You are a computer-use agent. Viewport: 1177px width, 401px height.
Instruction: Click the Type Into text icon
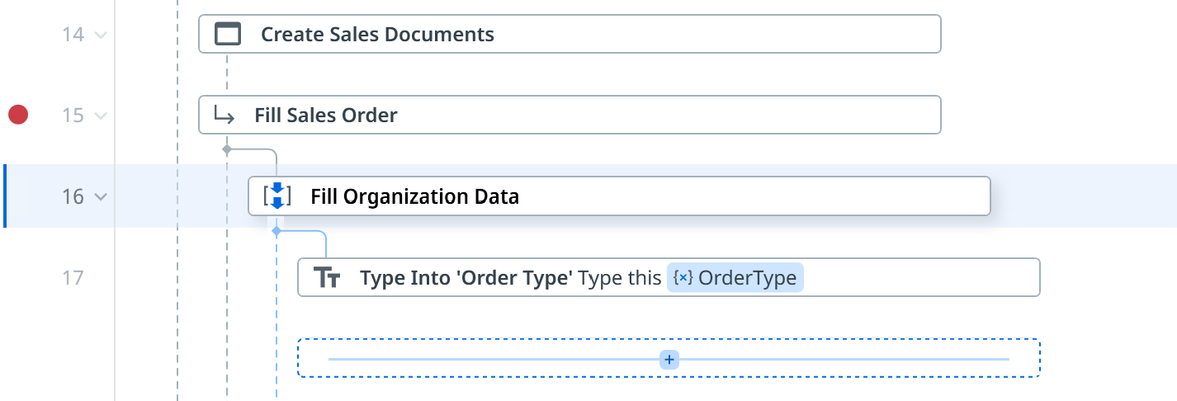(328, 278)
